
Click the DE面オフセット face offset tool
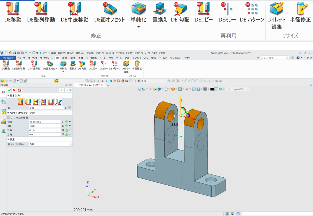tap(50, 65)
